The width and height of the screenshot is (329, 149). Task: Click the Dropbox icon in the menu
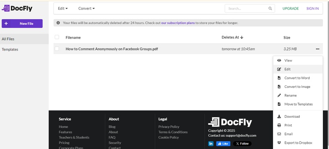[279, 143]
